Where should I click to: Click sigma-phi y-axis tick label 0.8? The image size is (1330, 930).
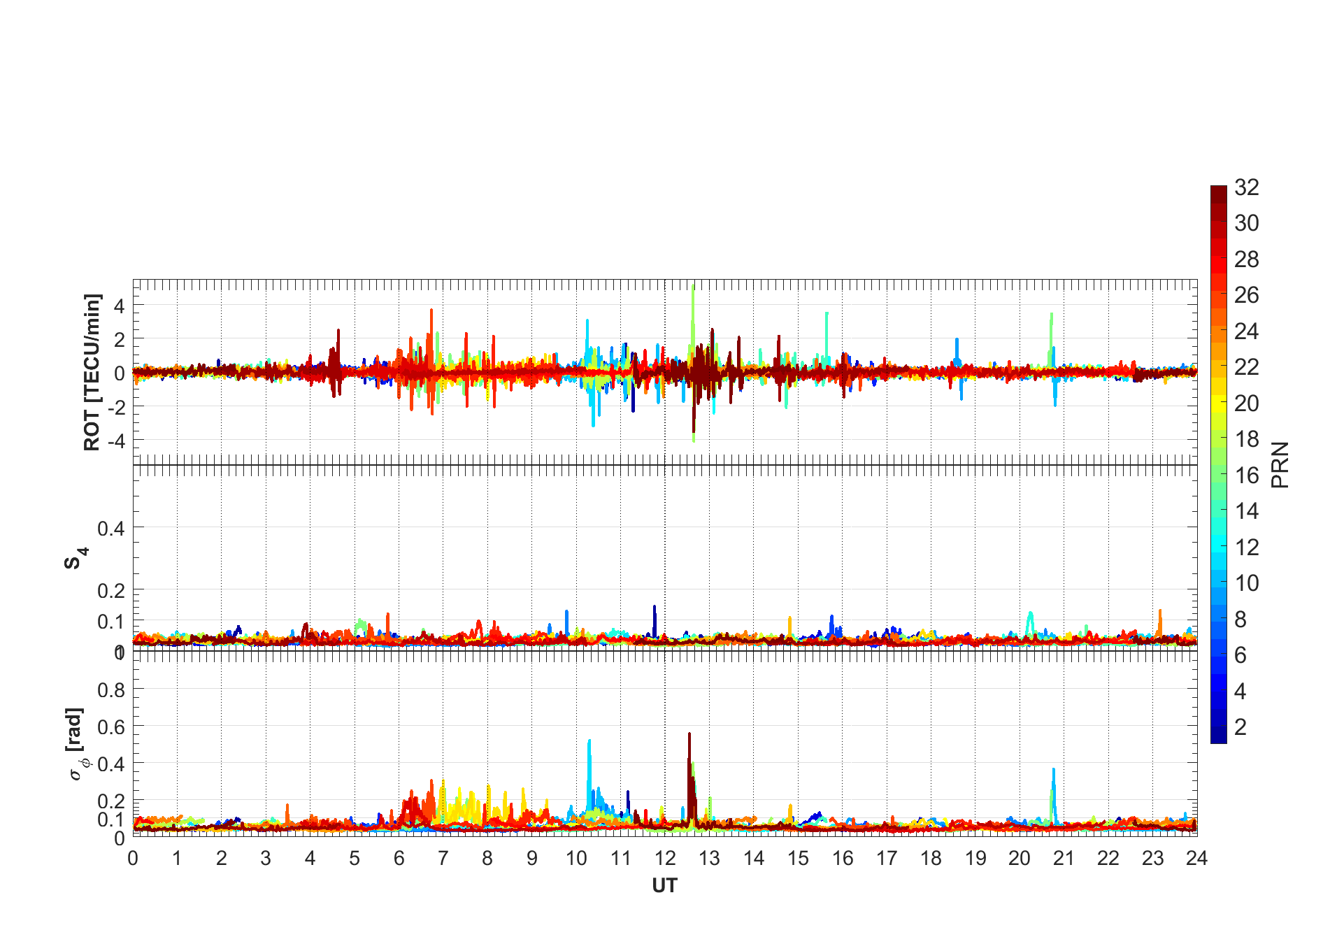(x=112, y=690)
